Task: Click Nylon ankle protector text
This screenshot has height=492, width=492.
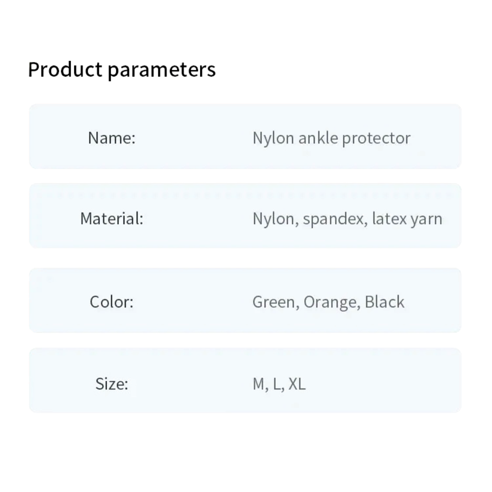Action: [x=332, y=138]
